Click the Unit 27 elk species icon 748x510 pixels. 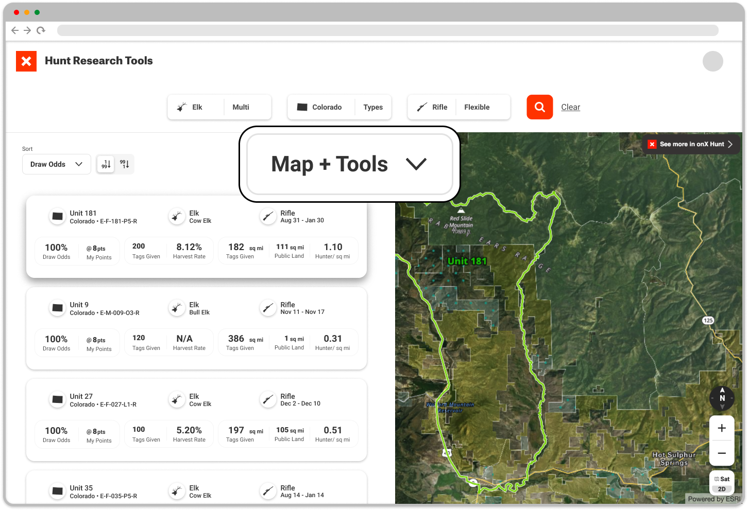point(177,400)
